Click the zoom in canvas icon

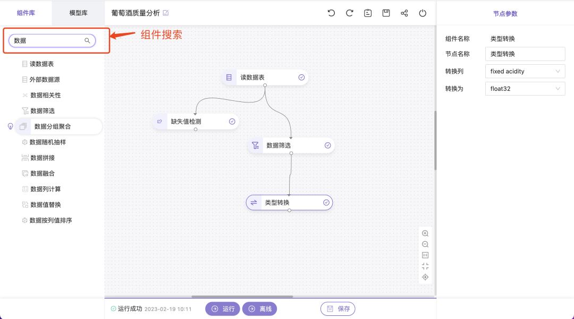pyautogui.click(x=425, y=233)
